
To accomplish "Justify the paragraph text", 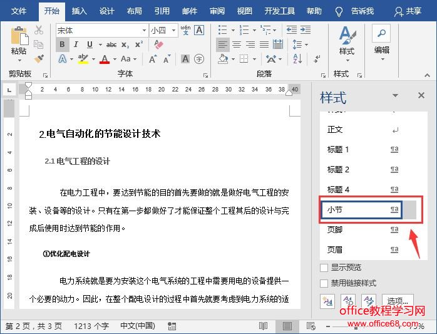I will point(264,44).
